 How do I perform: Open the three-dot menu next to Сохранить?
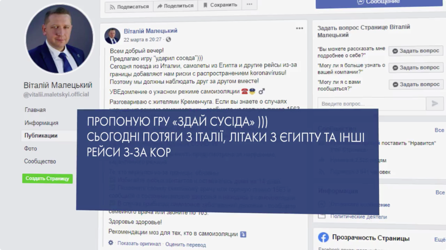point(249,4)
